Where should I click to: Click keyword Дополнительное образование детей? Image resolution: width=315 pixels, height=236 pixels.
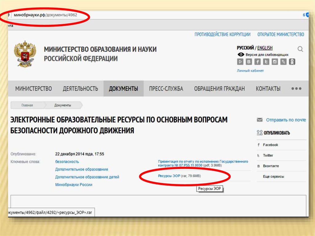87,177
